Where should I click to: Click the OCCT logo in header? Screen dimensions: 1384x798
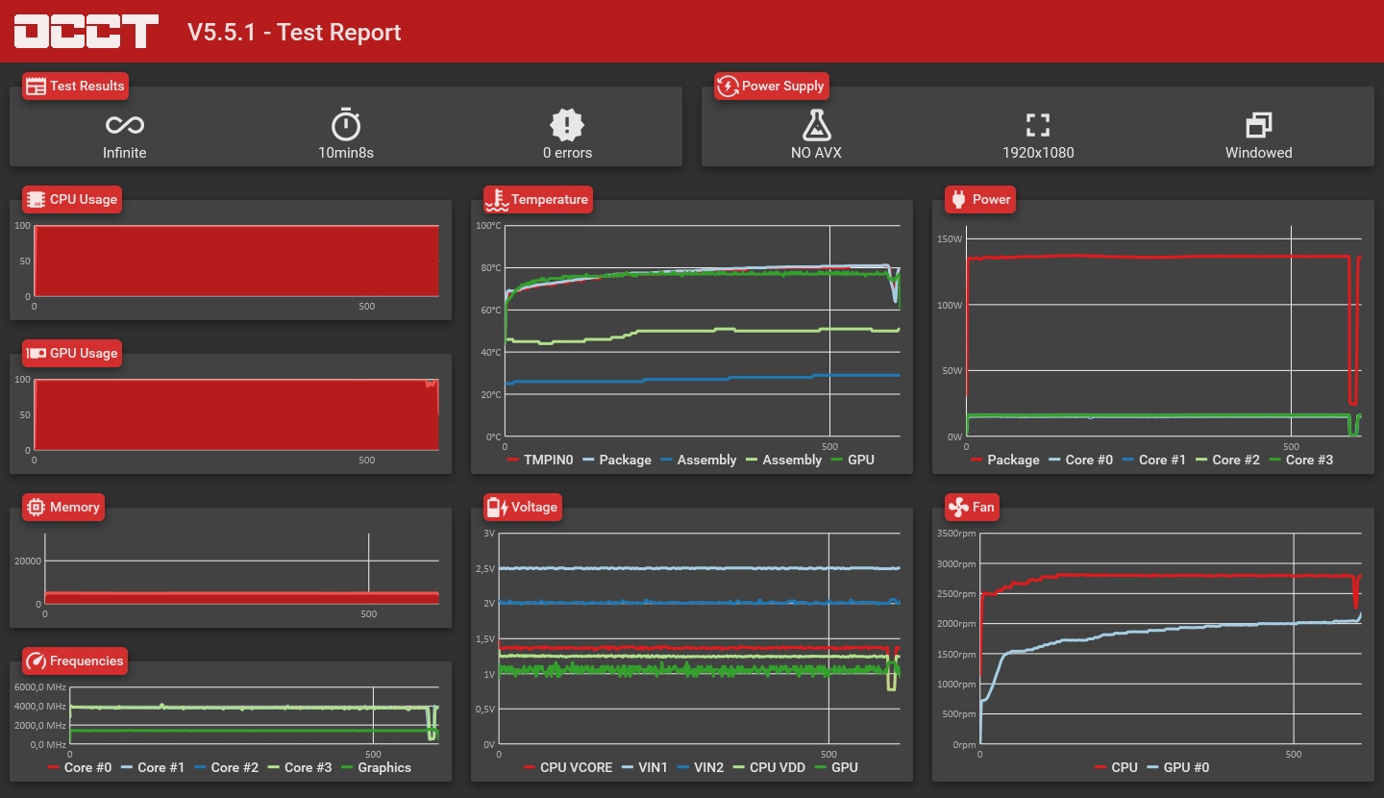86,32
